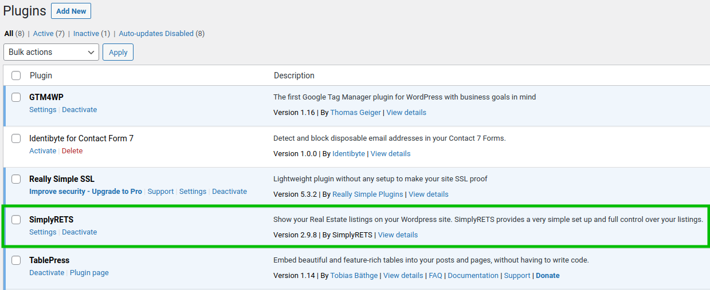Open TablePress FAQ link

[436, 276]
